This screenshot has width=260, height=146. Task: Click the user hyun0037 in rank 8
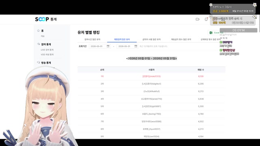tap(152, 129)
